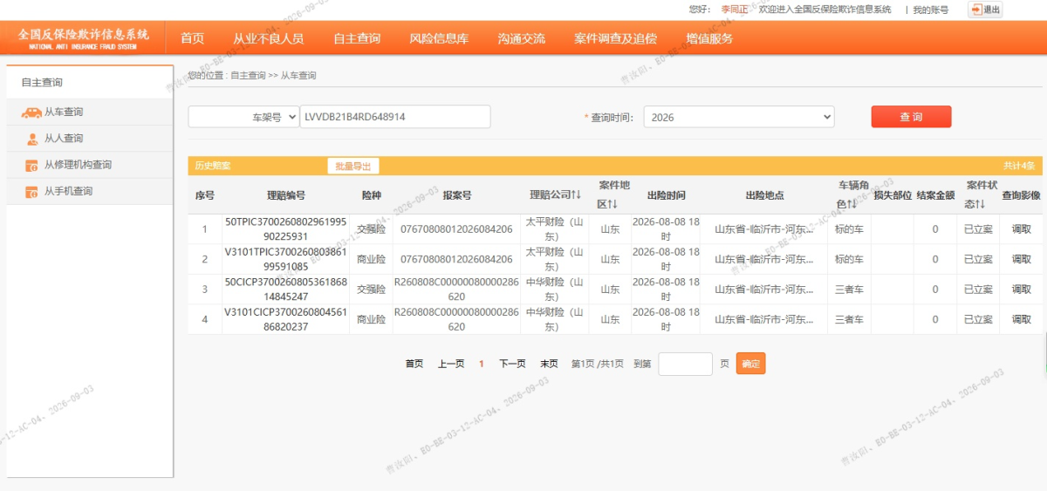Click the 下一页 pagination link

click(512, 364)
